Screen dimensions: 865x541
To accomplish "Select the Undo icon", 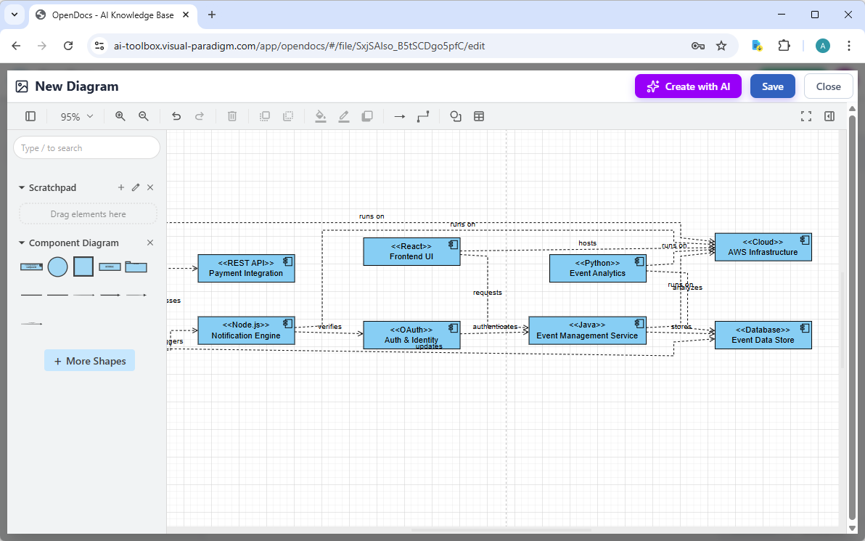I will (x=176, y=116).
